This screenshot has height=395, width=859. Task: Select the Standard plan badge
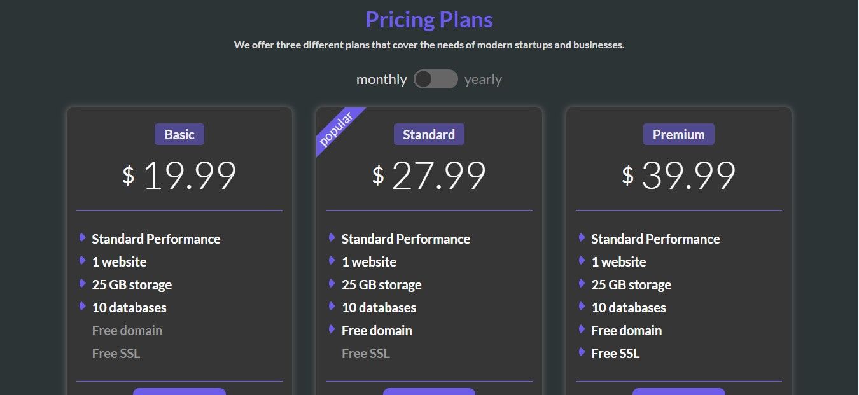pos(429,134)
